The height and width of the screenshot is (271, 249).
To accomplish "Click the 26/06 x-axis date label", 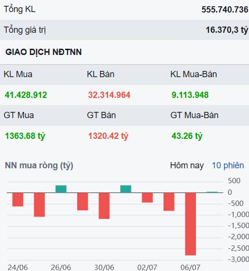I will pyautogui.click(x=61, y=267).
